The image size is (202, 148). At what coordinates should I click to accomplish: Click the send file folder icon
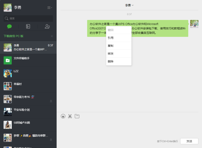[x=77, y=116]
